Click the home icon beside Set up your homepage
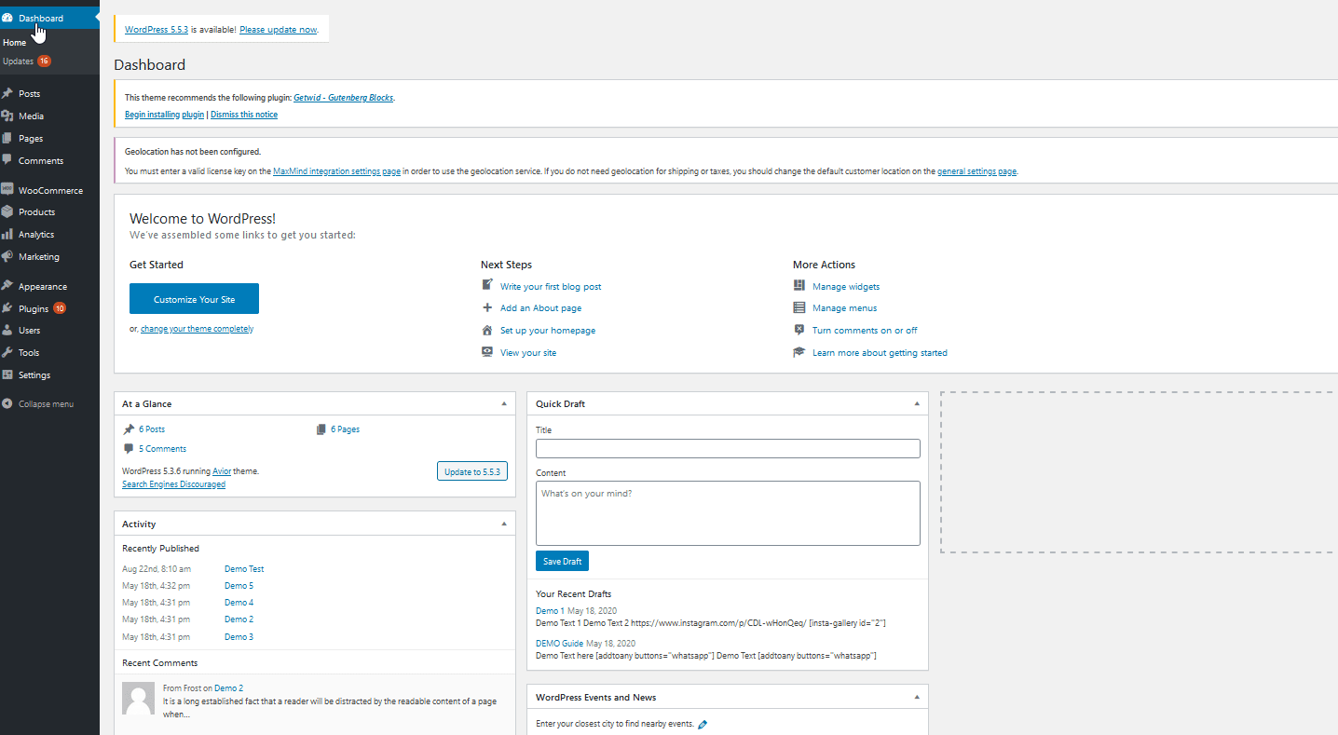This screenshot has height=735, width=1338. tap(487, 330)
